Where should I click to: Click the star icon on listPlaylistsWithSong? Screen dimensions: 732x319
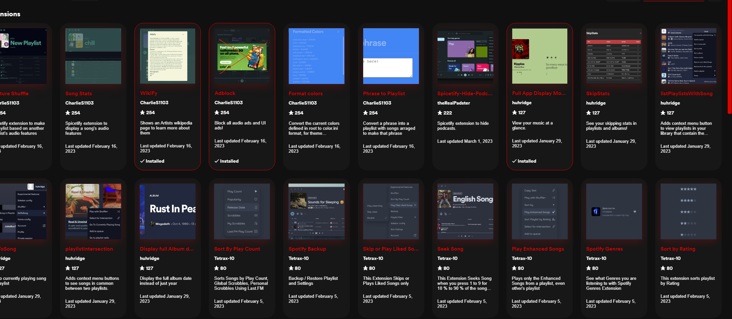[x=663, y=113]
